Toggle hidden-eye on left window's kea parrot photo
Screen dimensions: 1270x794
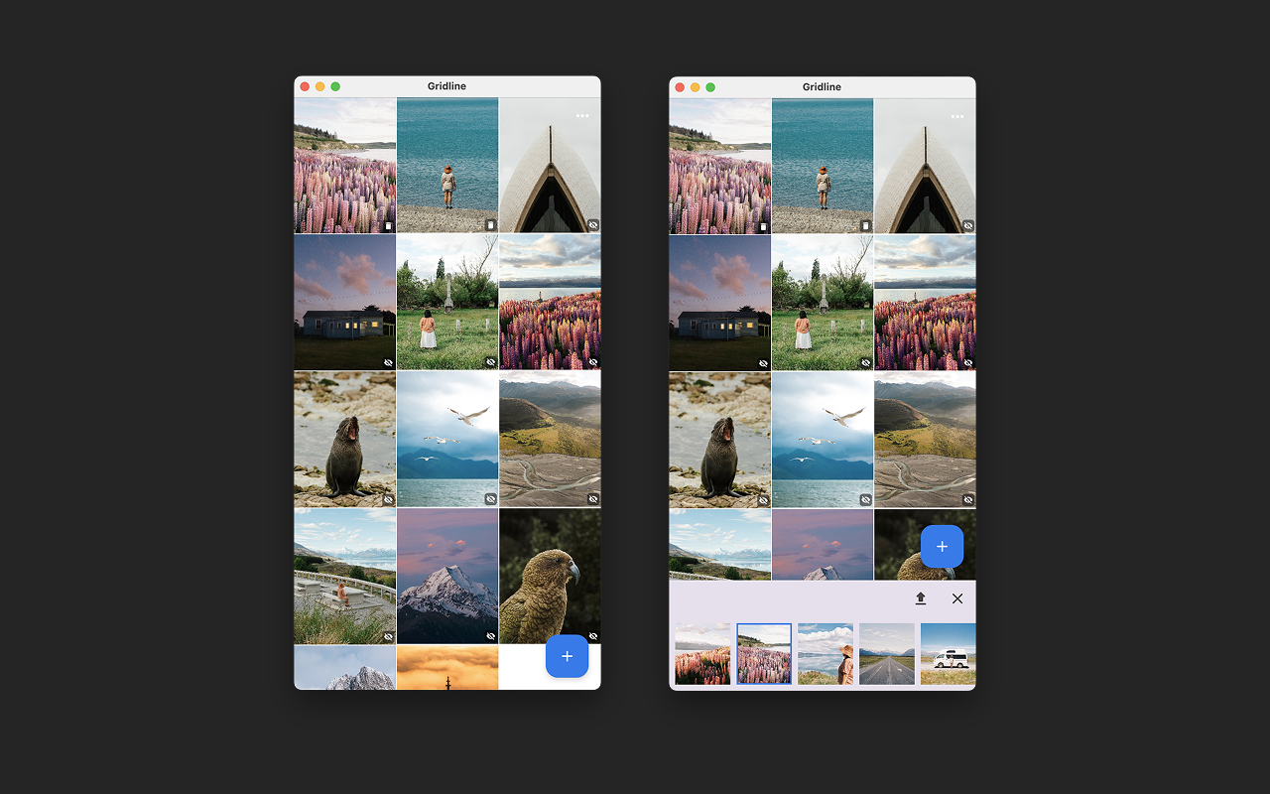click(x=593, y=636)
